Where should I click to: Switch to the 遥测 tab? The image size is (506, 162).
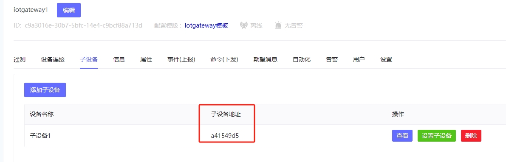pos(20,59)
